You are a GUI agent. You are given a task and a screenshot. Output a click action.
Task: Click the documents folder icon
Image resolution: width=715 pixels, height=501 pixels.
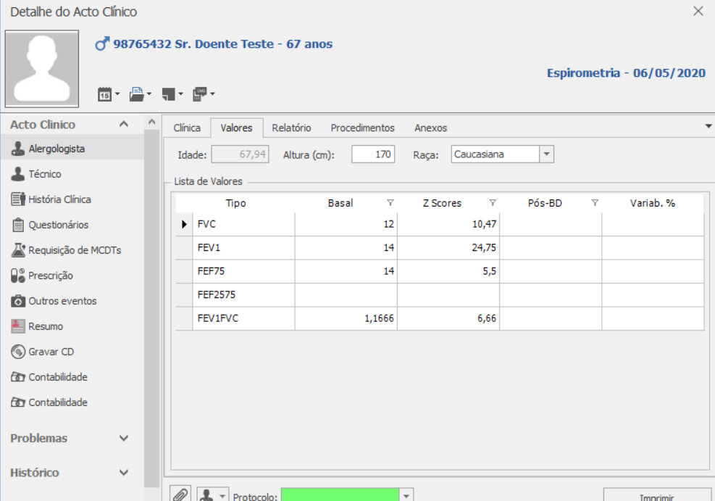[x=136, y=94]
